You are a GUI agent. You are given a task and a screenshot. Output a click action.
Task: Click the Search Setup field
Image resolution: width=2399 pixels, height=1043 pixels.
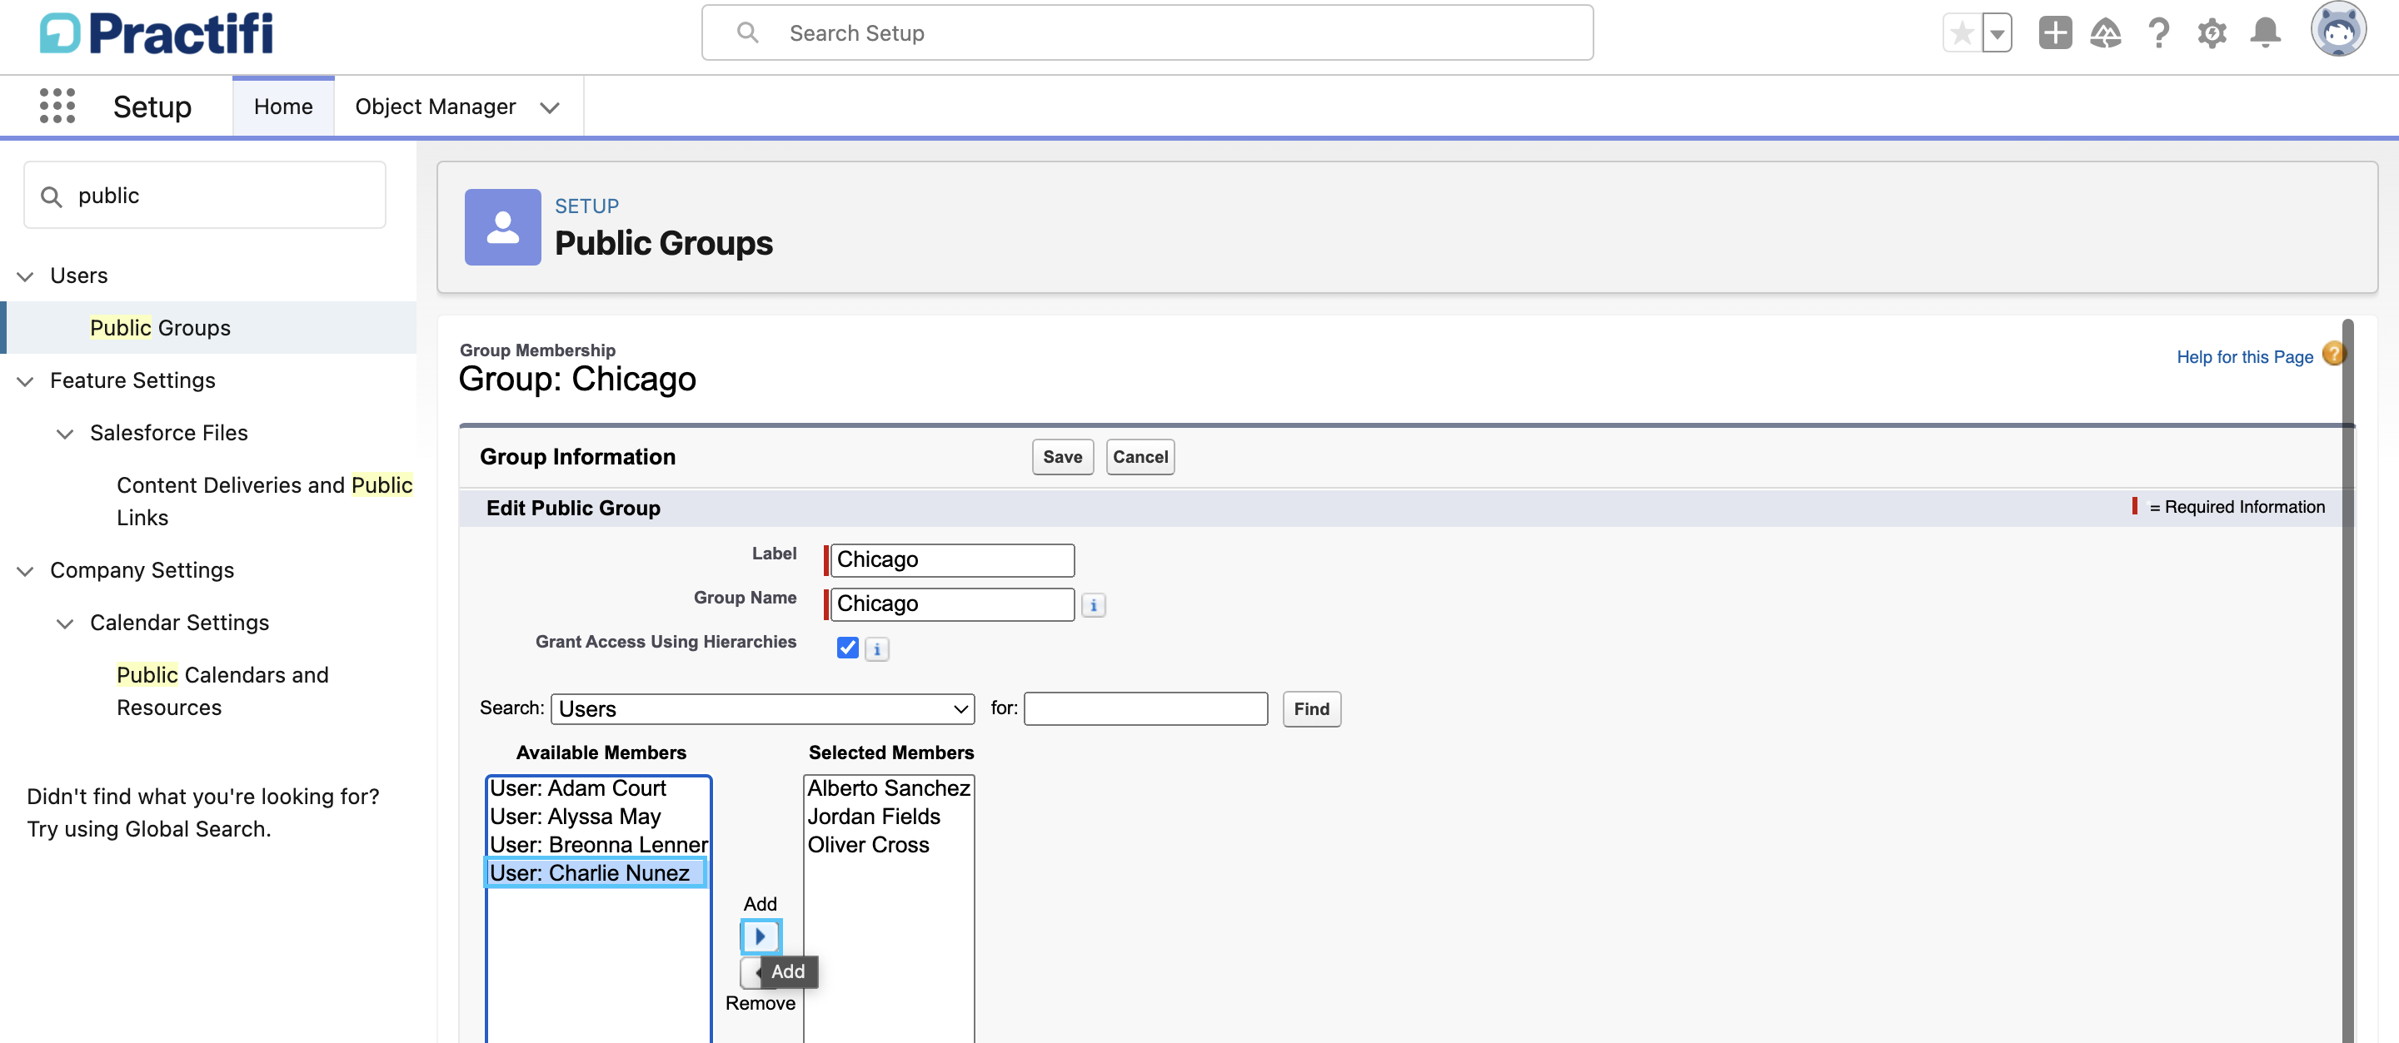point(1146,32)
